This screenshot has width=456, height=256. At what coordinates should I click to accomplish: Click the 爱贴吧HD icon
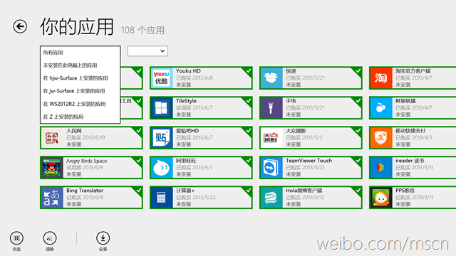(162, 138)
